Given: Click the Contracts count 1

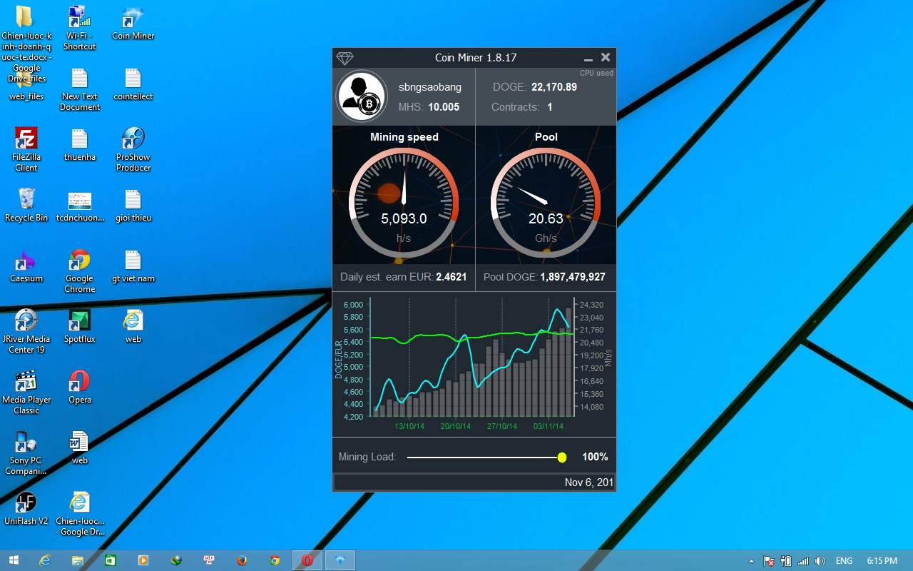Looking at the screenshot, I should 550,107.
